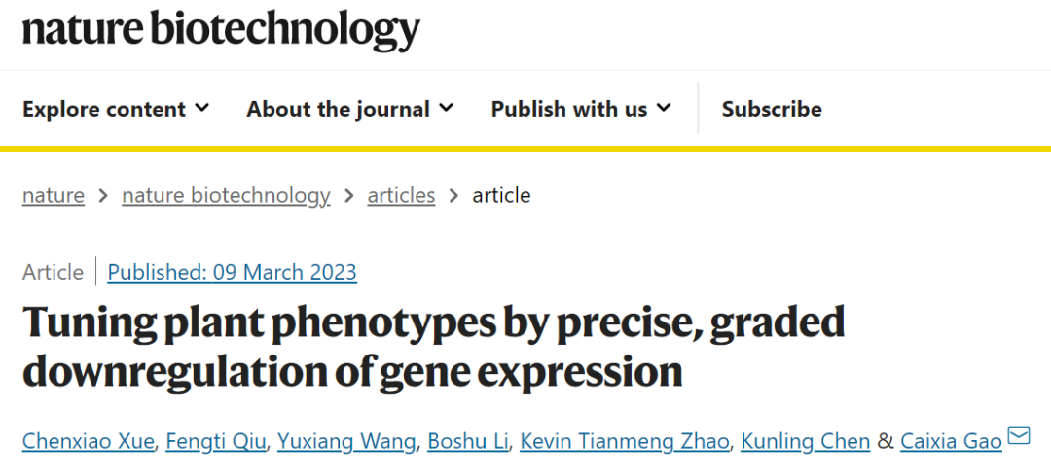Open author Chenxiao Xue's link
The image size is (1051, 474).
click(90, 442)
